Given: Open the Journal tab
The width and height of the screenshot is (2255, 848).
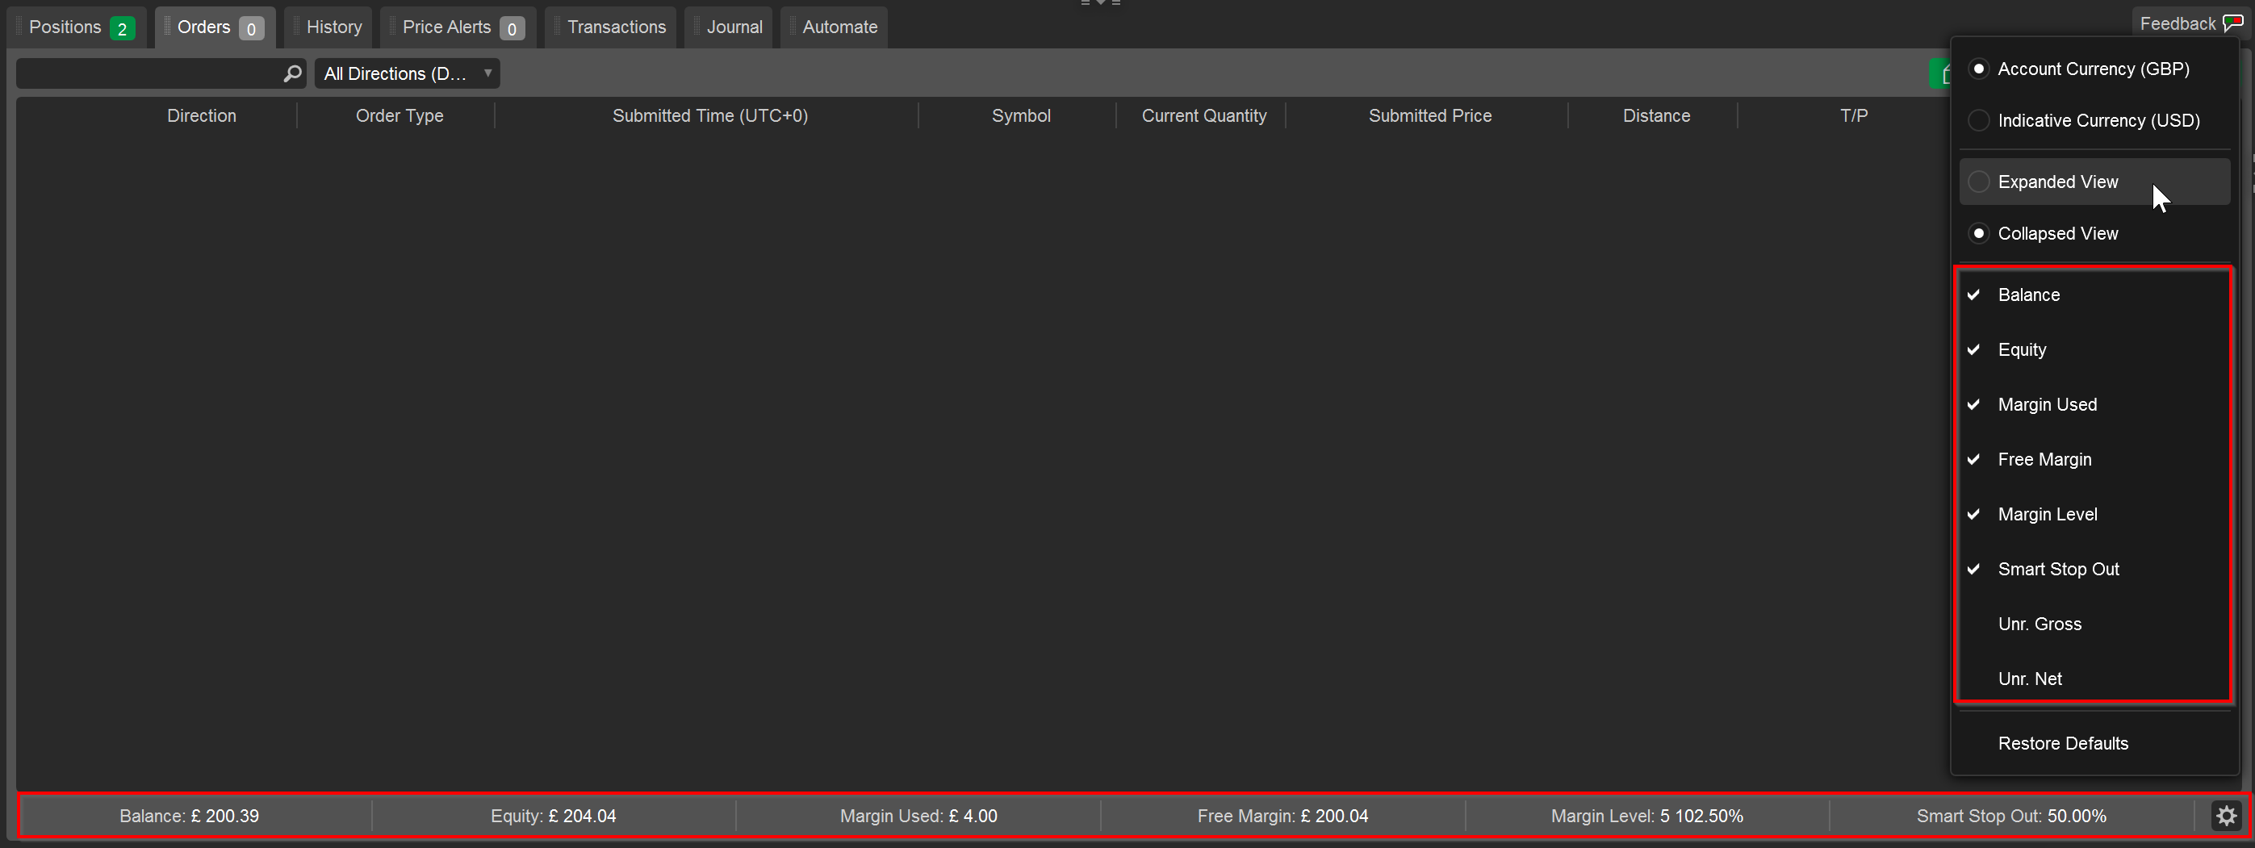Looking at the screenshot, I should click(x=728, y=27).
